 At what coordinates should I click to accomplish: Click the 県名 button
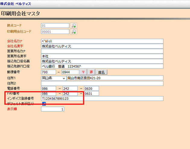(101, 72)
